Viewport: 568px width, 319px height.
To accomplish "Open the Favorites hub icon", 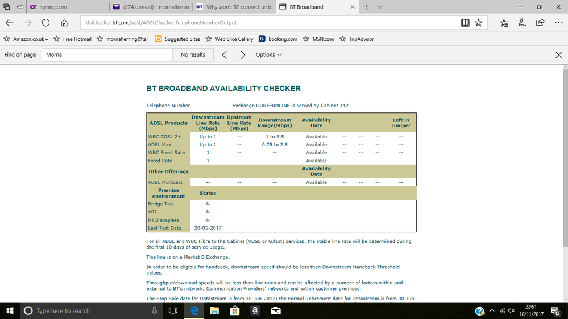I will (x=504, y=23).
